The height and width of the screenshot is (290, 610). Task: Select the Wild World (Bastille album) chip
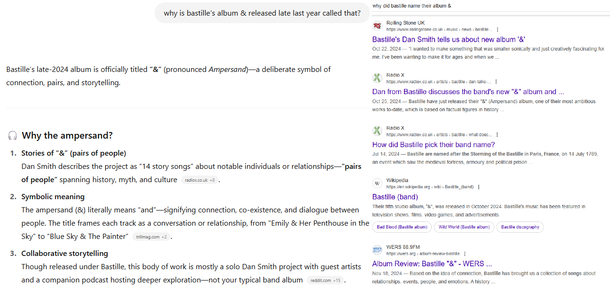464,227
